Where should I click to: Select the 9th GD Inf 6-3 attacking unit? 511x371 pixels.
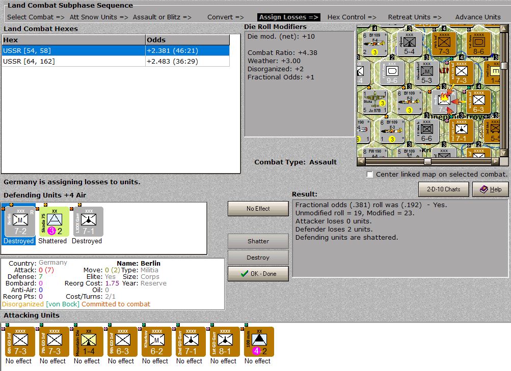pyautogui.click(x=123, y=341)
